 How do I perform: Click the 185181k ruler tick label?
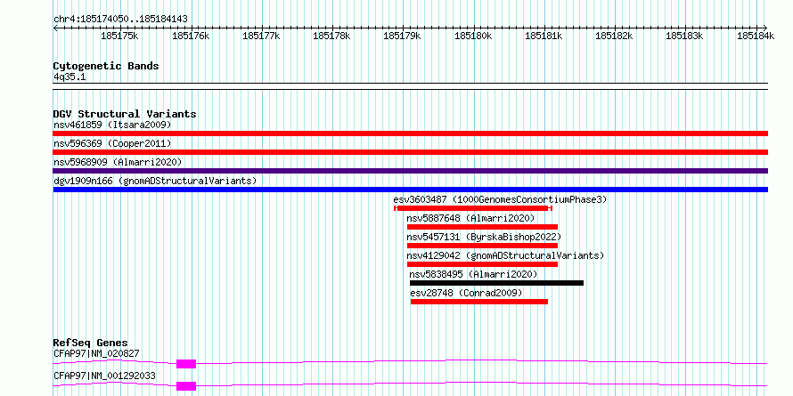[544, 36]
